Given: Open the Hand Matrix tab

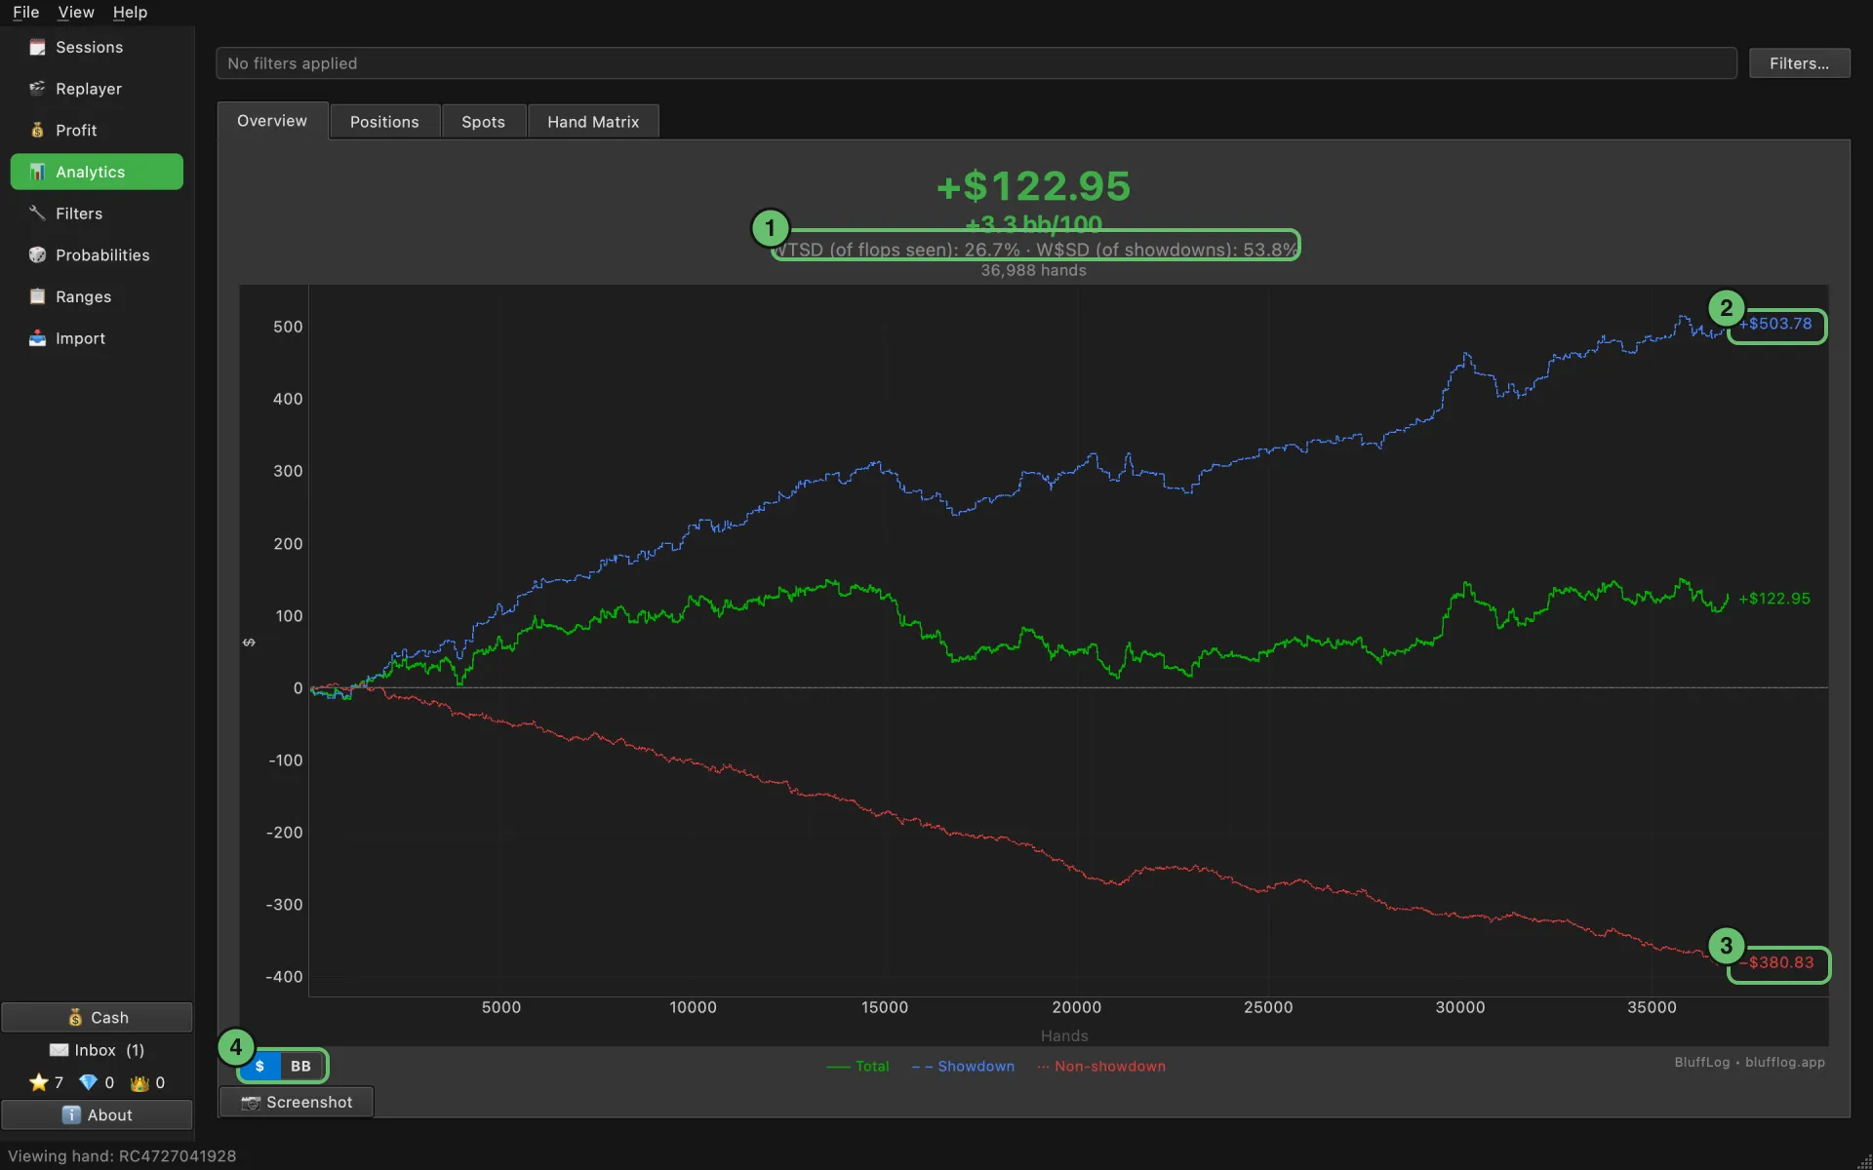Looking at the screenshot, I should (593, 122).
